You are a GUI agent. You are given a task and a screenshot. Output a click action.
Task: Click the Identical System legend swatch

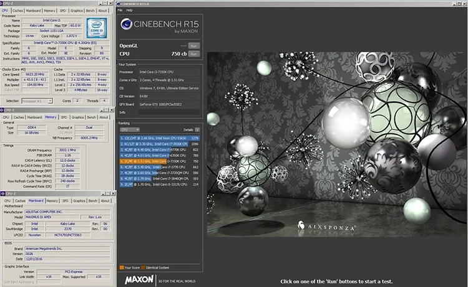(143, 267)
